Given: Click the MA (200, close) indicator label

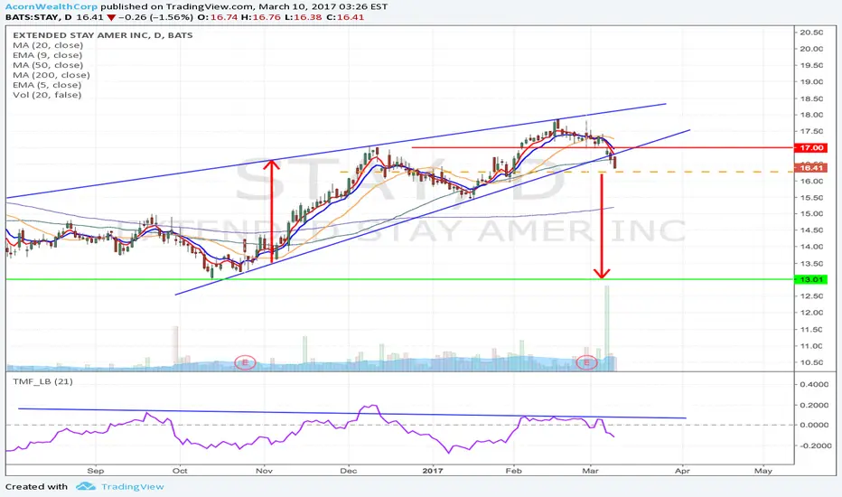Looking at the screenshot, I should [x=51, y=75].
